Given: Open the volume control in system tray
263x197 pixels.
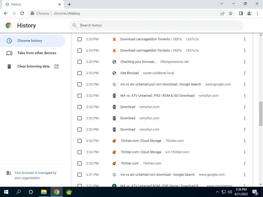Looking at the screenshot, I should 230,192.
